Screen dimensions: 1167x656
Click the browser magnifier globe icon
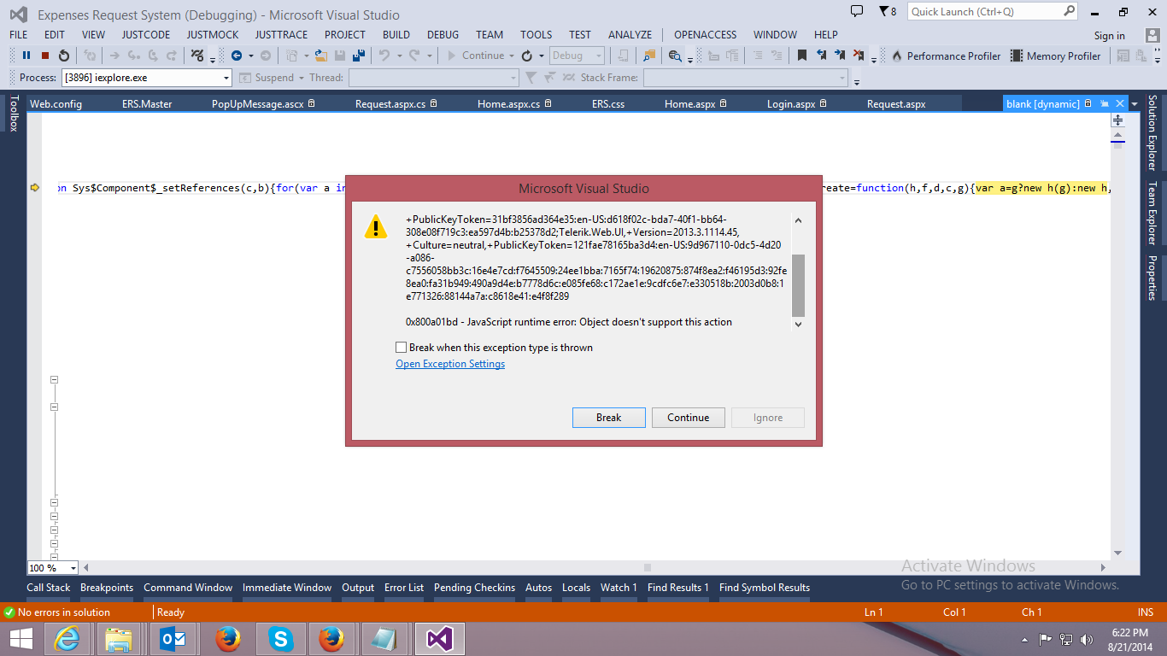coord(675,56)
